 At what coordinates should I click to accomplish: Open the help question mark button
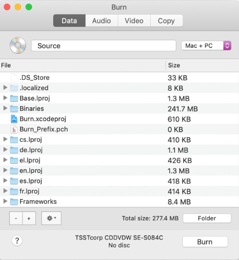tap(17, 240)
